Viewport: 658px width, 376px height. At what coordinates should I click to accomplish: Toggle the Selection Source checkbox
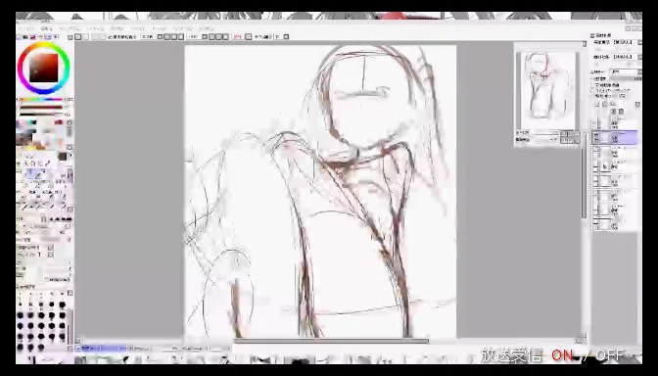click(x=593, y=96)
